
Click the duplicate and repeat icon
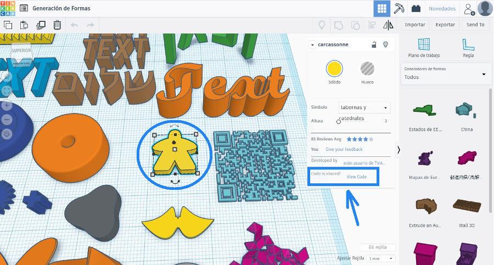pyautogui.click(x=41, y=25)
